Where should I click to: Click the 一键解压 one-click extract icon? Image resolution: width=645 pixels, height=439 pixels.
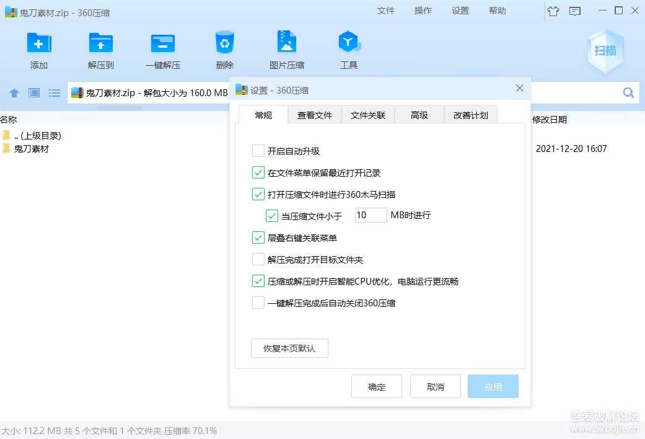point(162,43)
